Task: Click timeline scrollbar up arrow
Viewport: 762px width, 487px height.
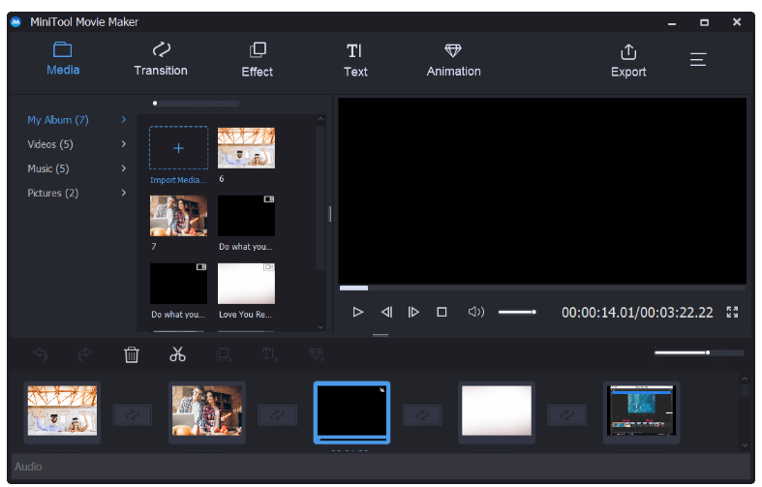Action: click(x=744, y=379)
